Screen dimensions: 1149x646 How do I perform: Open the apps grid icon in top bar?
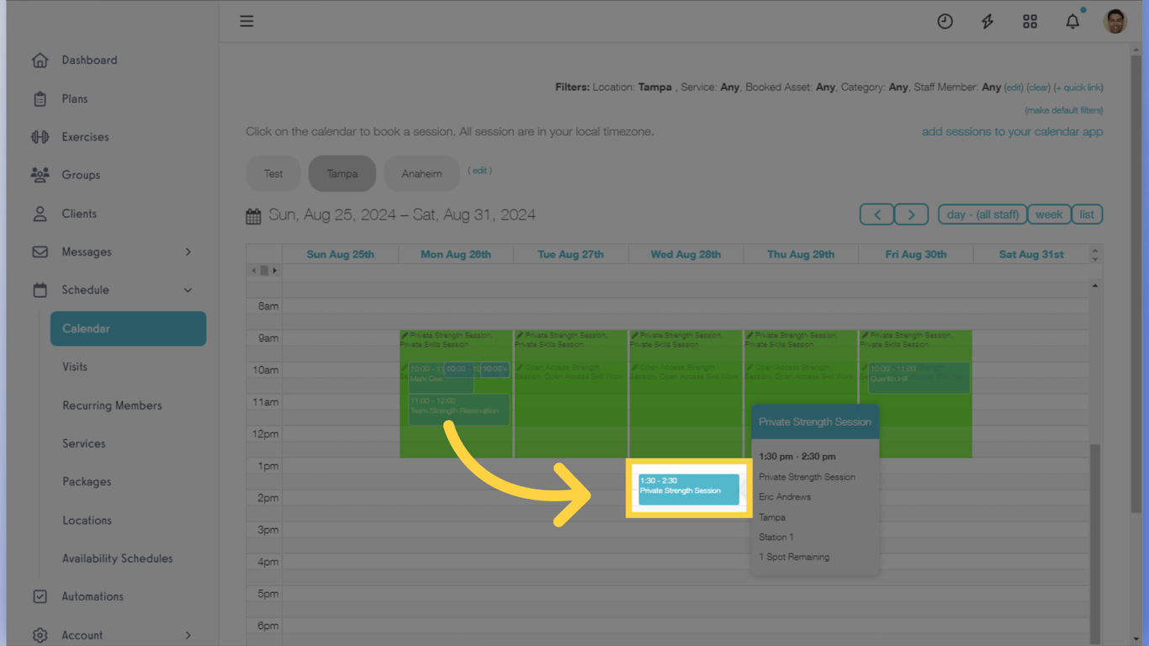[x=1030, y=21]
